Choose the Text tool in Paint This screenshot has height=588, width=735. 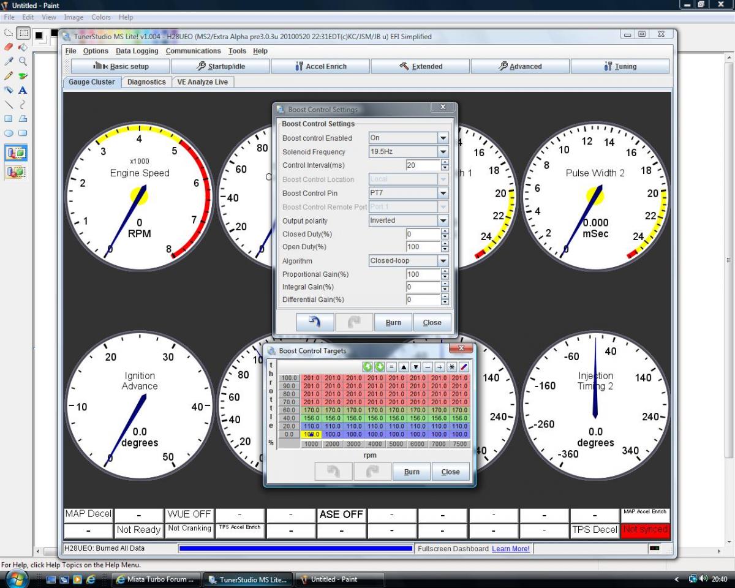(23, 90)
